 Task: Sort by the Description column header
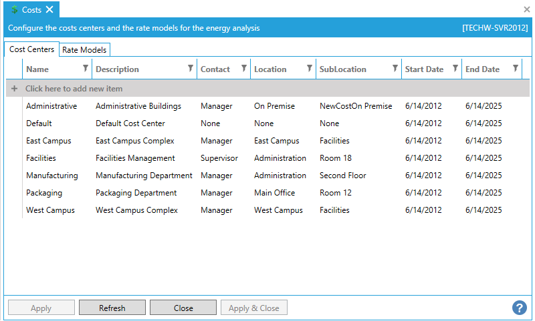point(118,69)
